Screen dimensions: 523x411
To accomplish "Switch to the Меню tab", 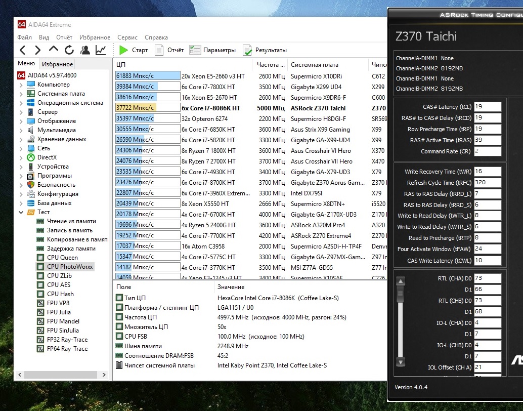I will pos(26,63).
